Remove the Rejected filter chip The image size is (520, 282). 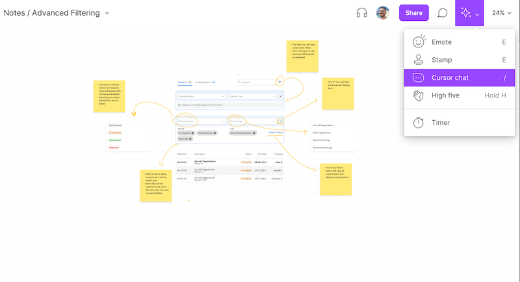(x=190, y=139)
